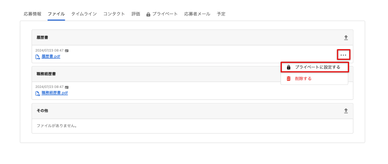Click the PDF file icon beside 職務経歴書.pdf
The width and height of the screenshot is (388, 164).
pos(38,94)
